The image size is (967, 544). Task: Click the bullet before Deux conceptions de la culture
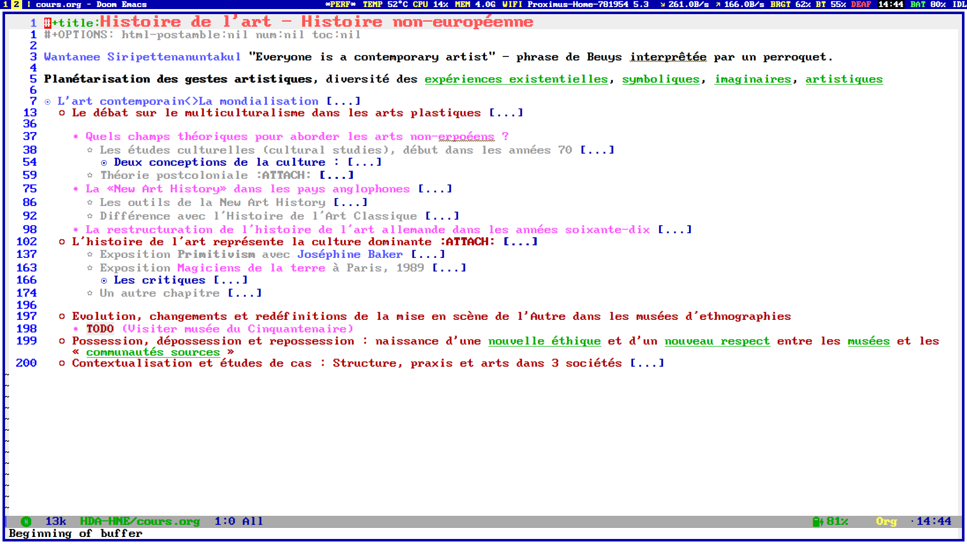(104, 163)
